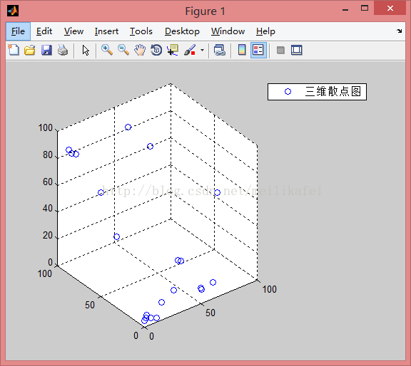Select the Edit Plot arrow tool
This screenshot has width=411, height=366.
point(86,50)
